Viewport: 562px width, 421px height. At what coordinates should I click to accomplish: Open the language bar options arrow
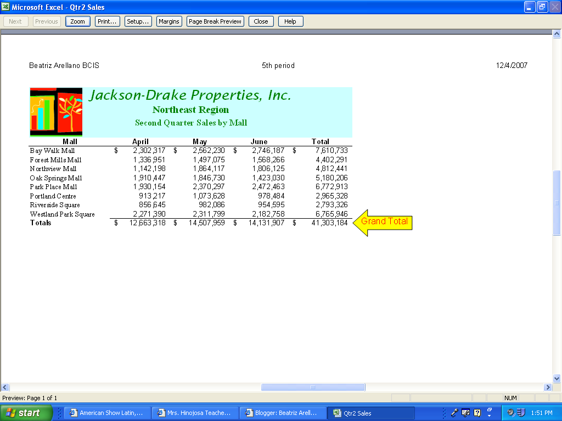[489, 416]
